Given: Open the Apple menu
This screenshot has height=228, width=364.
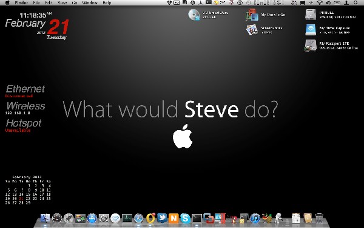Looking at the screenshot, I should coord(7,3).
